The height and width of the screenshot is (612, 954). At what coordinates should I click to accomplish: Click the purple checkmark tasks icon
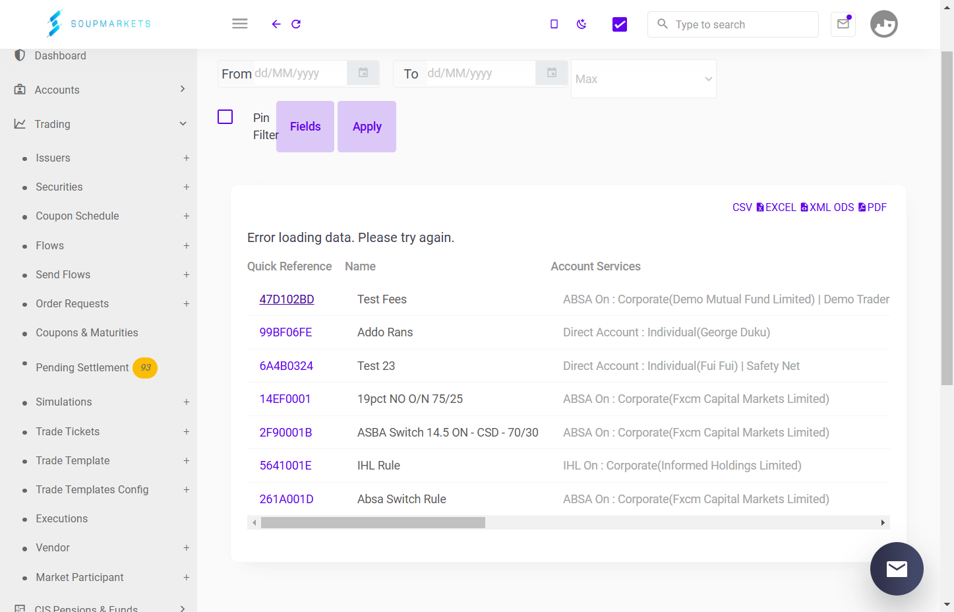pos(620,24)
